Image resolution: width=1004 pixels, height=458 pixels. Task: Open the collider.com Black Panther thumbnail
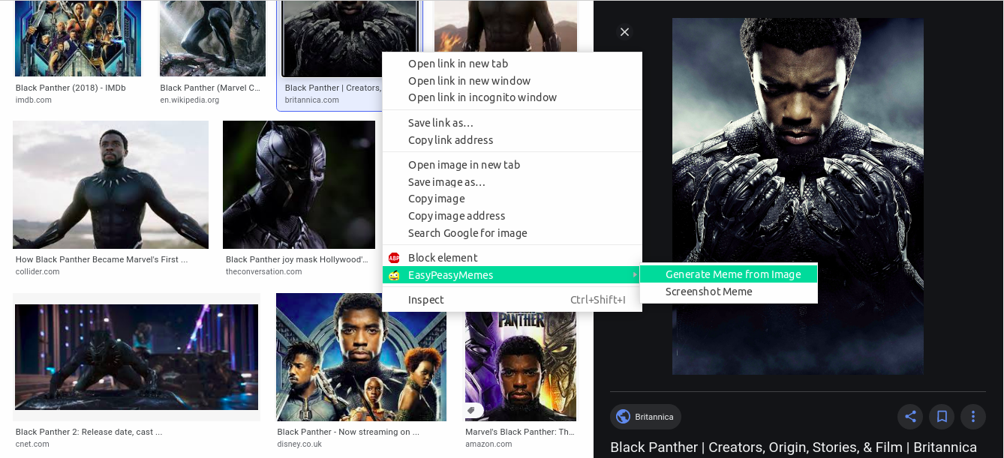pos(110,184)
